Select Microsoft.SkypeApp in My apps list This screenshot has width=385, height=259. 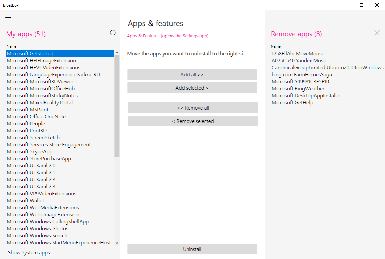pyautogui.click(x=29, y=152)
